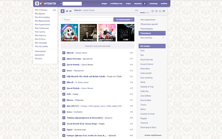Click the 'ред.' edit link beside Моя Страница
This screenshot has width=222, height=139.
click(x=54, y=10)
